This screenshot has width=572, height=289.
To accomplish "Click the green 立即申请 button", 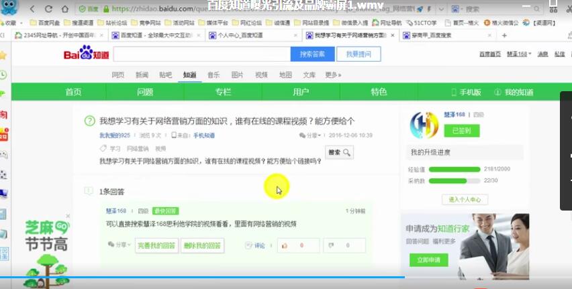I will (x=428, y=260).
